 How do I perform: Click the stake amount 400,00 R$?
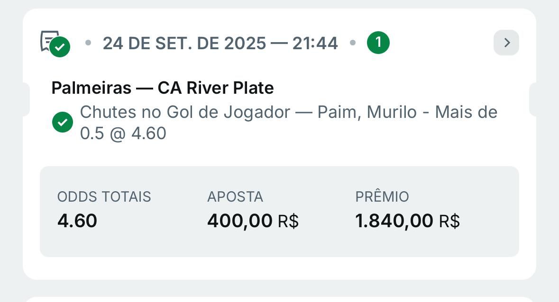[253, 221]
